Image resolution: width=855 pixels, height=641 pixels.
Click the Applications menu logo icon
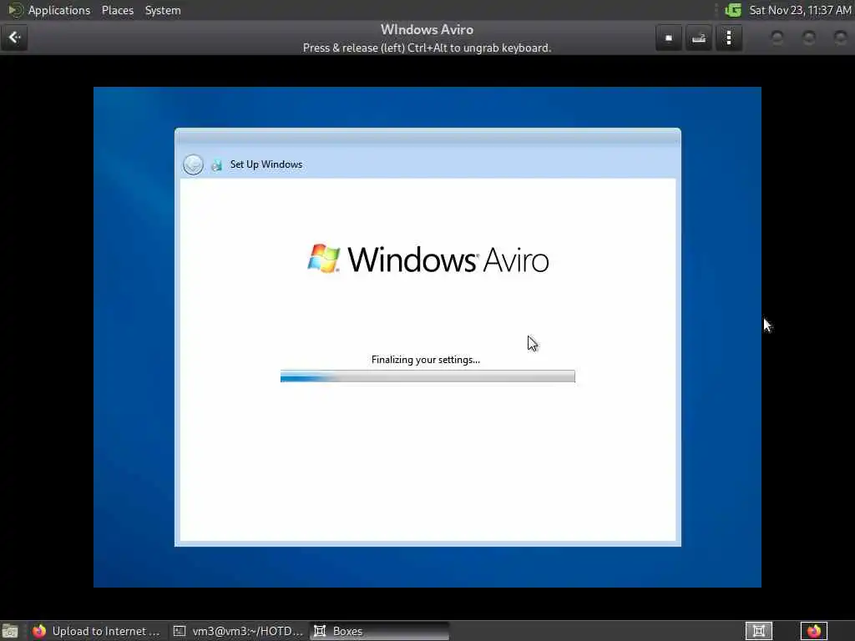pyautogui.click(x=15, y=10)
